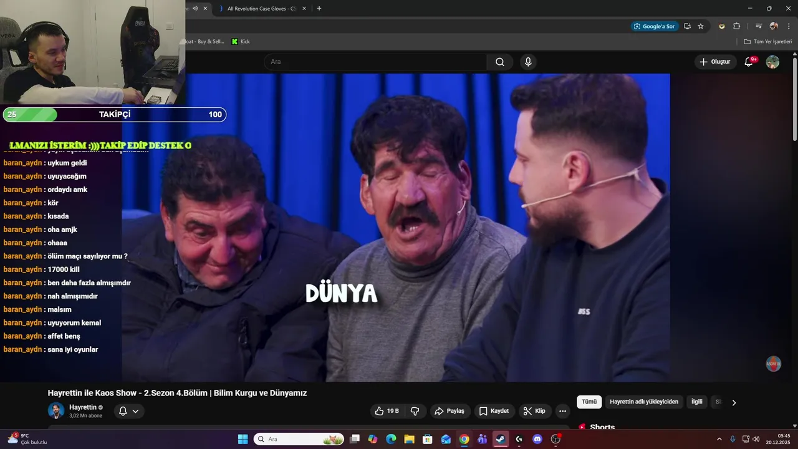798x449 pixels.
Task: Click chat message 'uyuyorum kemal'
Action: (x=74, y=322)
